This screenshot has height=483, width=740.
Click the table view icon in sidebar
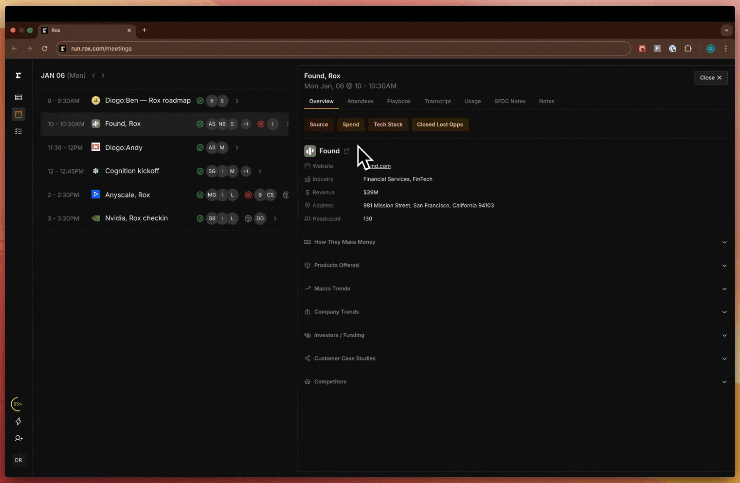[x=18, y=97]
